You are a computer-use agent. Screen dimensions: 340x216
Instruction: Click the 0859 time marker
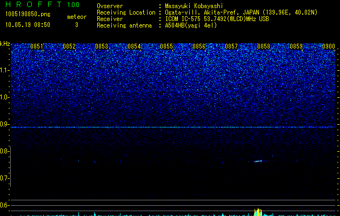[x=296, y=46]
